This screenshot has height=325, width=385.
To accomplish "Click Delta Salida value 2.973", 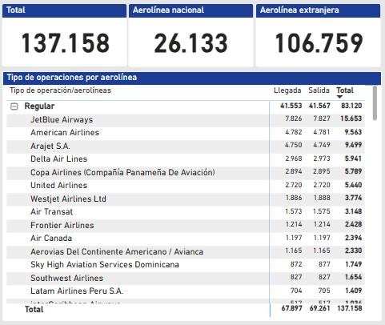I will [322, 158].
